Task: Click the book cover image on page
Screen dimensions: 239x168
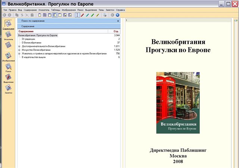Action: tap(178, 103)
